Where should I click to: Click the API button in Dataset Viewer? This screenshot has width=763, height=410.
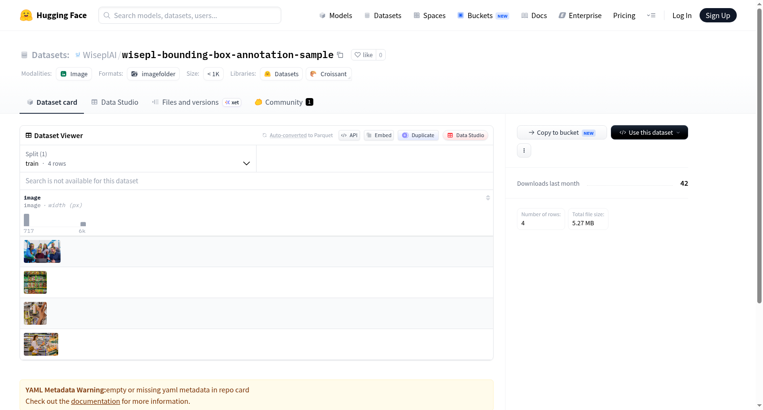point(349,135)
